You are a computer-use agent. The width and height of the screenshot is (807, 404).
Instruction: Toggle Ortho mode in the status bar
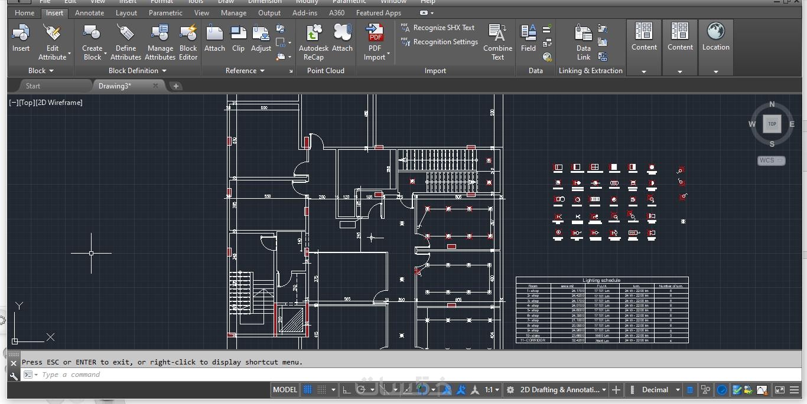coord(347,390)
